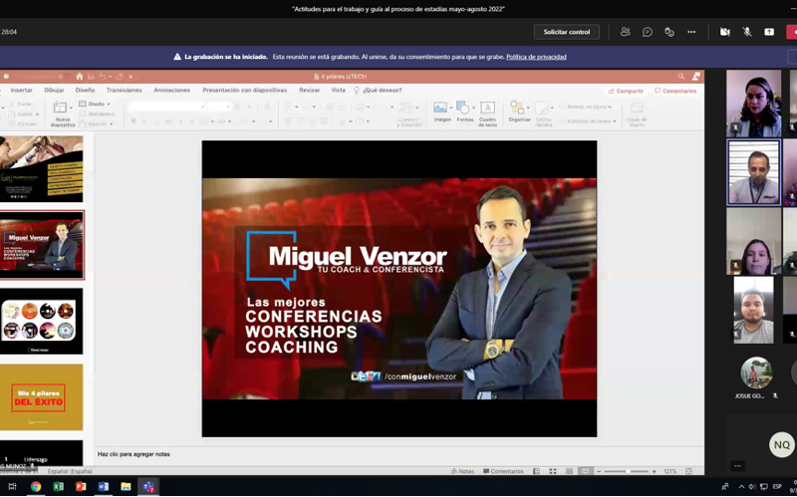Open the Política de privacidad link

(536, 57)
